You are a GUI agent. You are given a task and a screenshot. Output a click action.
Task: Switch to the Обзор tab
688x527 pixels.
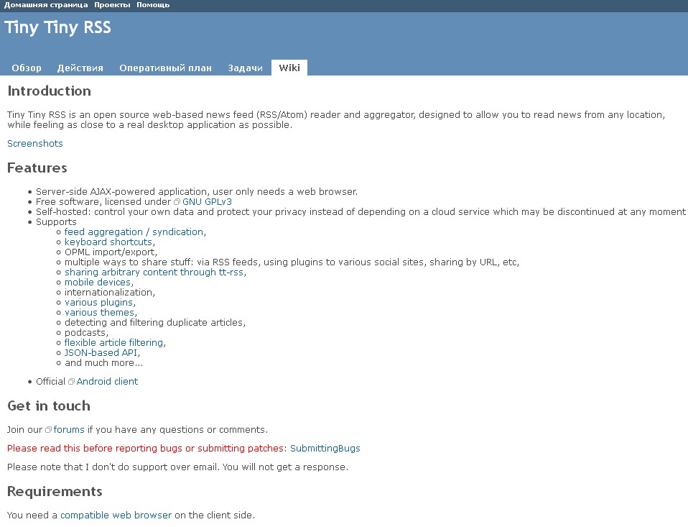click(x=27, y=68)
